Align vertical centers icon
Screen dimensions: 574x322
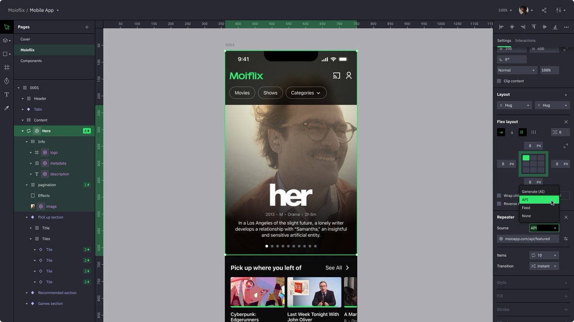click(x=544, y=27)
